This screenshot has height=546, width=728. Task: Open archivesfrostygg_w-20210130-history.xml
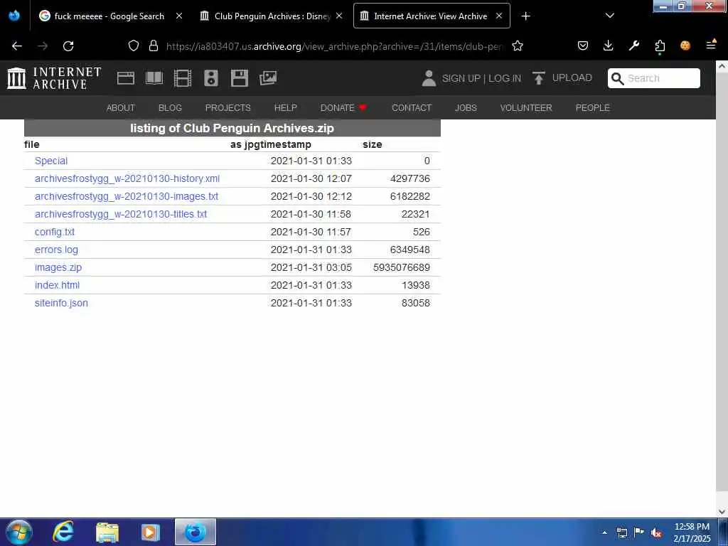(x=127, y=178)
